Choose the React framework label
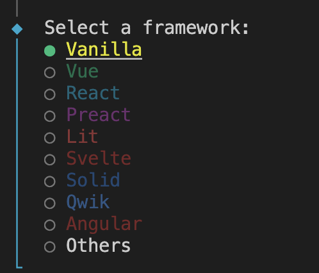 point(93,93)
